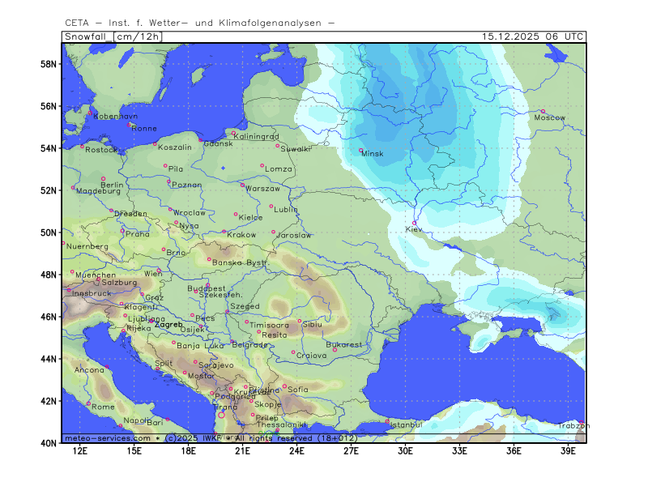Select the Sofia city marker
The height and width of the screenshot is (486, 648).
(284, 386)
